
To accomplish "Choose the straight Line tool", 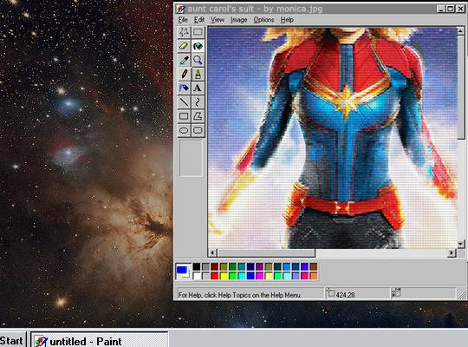I will [184, 101].
